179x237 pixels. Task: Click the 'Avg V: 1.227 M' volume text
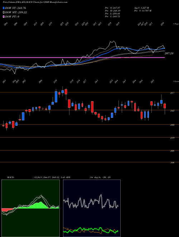click(x=141, y=8)
